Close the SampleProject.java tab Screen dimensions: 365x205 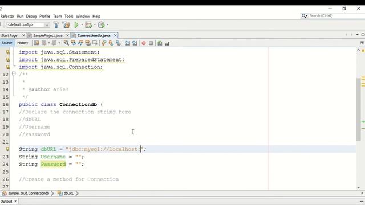click(67, 35)
